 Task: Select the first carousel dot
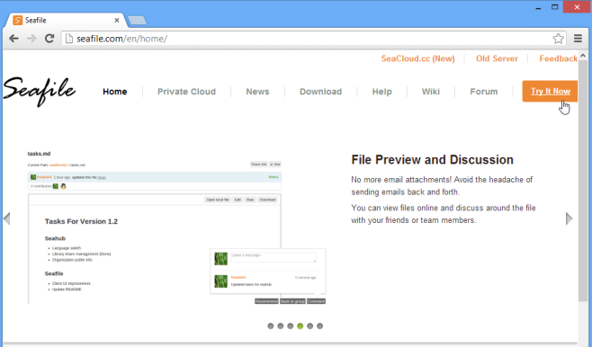tap(270, 326)
